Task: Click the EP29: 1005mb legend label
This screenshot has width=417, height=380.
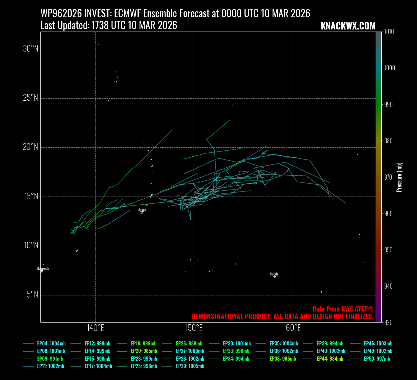Action: [190, 366]
